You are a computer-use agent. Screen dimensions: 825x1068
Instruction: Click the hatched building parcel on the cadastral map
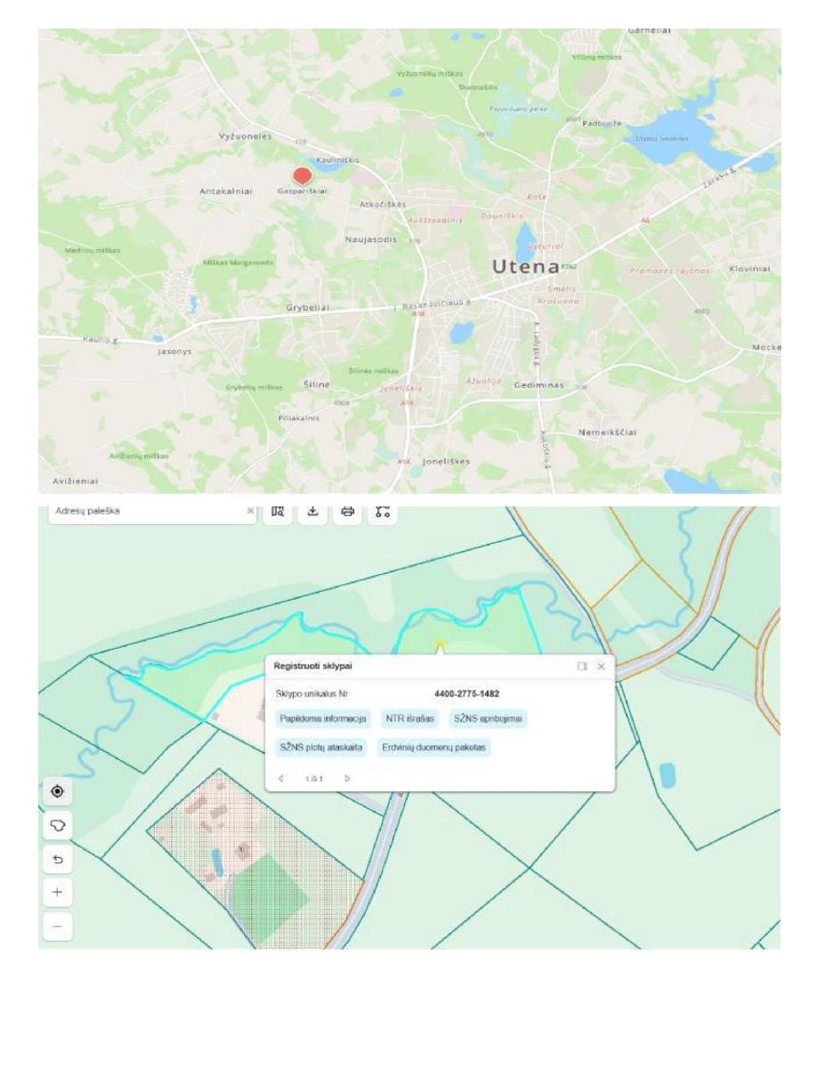point(254,859)
